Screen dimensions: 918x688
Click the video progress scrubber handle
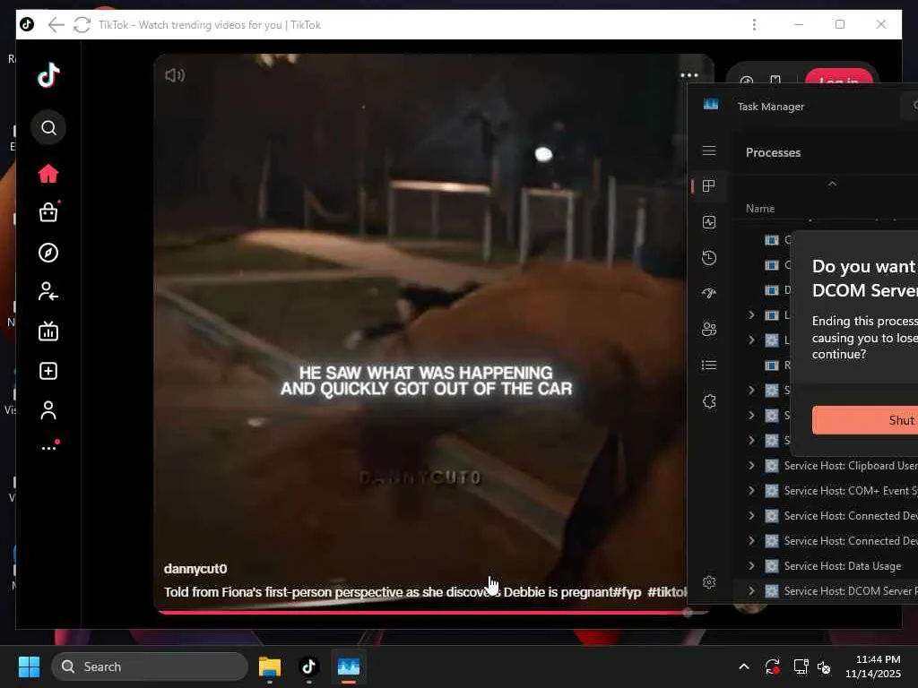(x=688, y=613)
